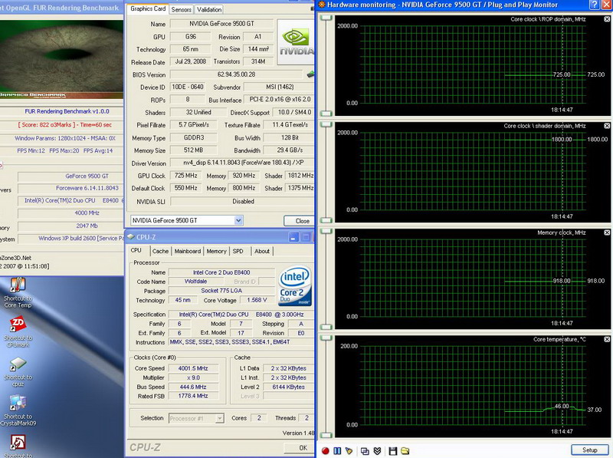
Task: Close the Core clock ROP domain graph
Action: pyautogui.click(x=607, y=18)
